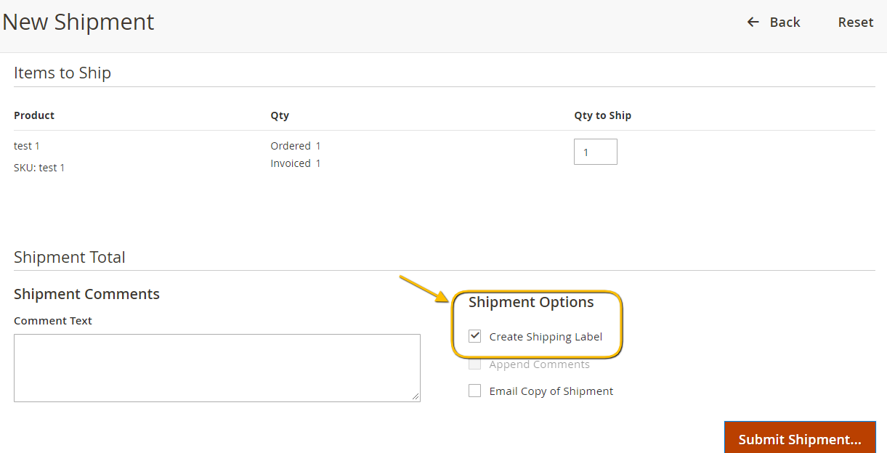887x453 pixels.
Task: Enable Email Copy of Shipment
Action: (475, 391)
